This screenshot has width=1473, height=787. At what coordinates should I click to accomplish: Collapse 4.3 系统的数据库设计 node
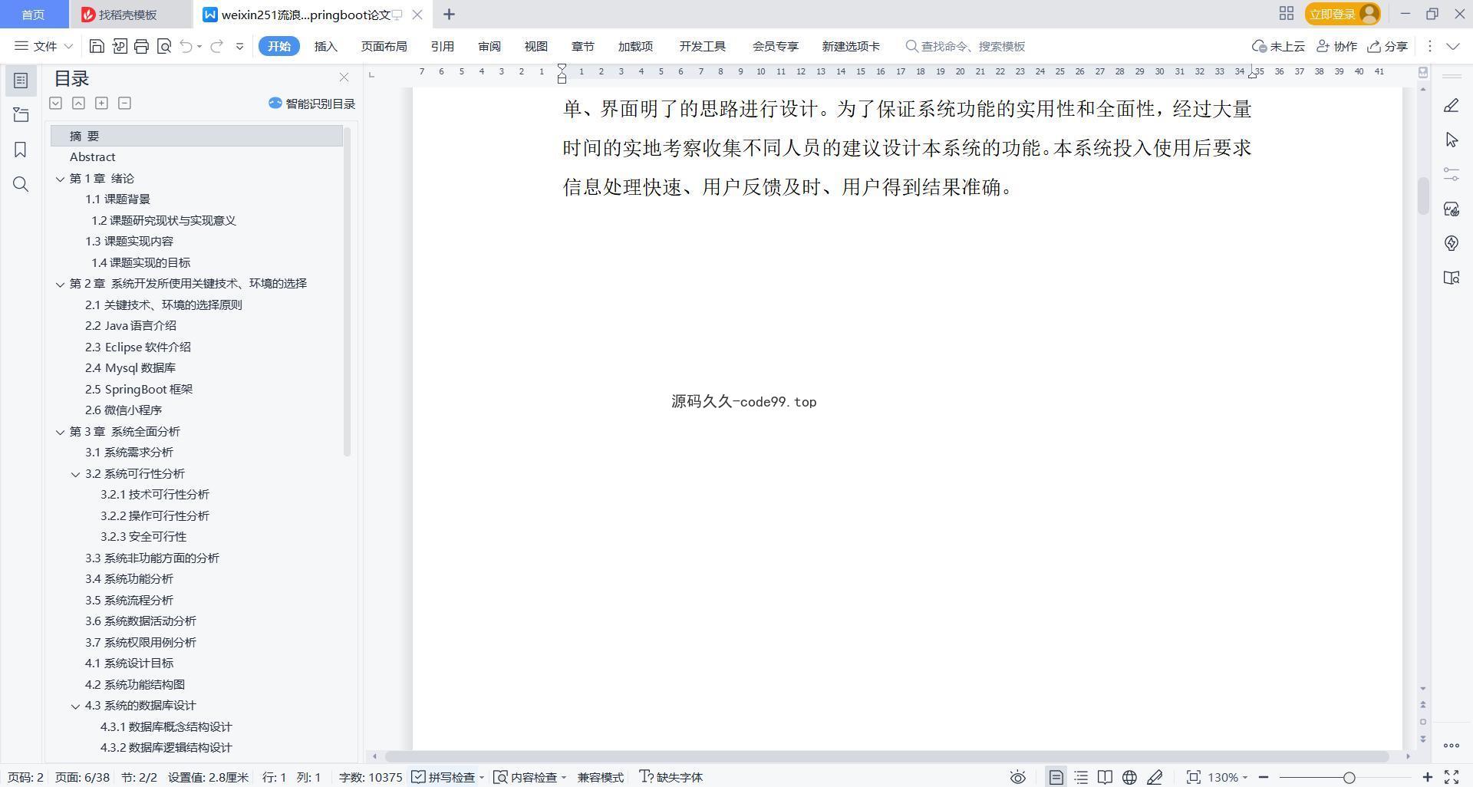click(x=75, y=706)
